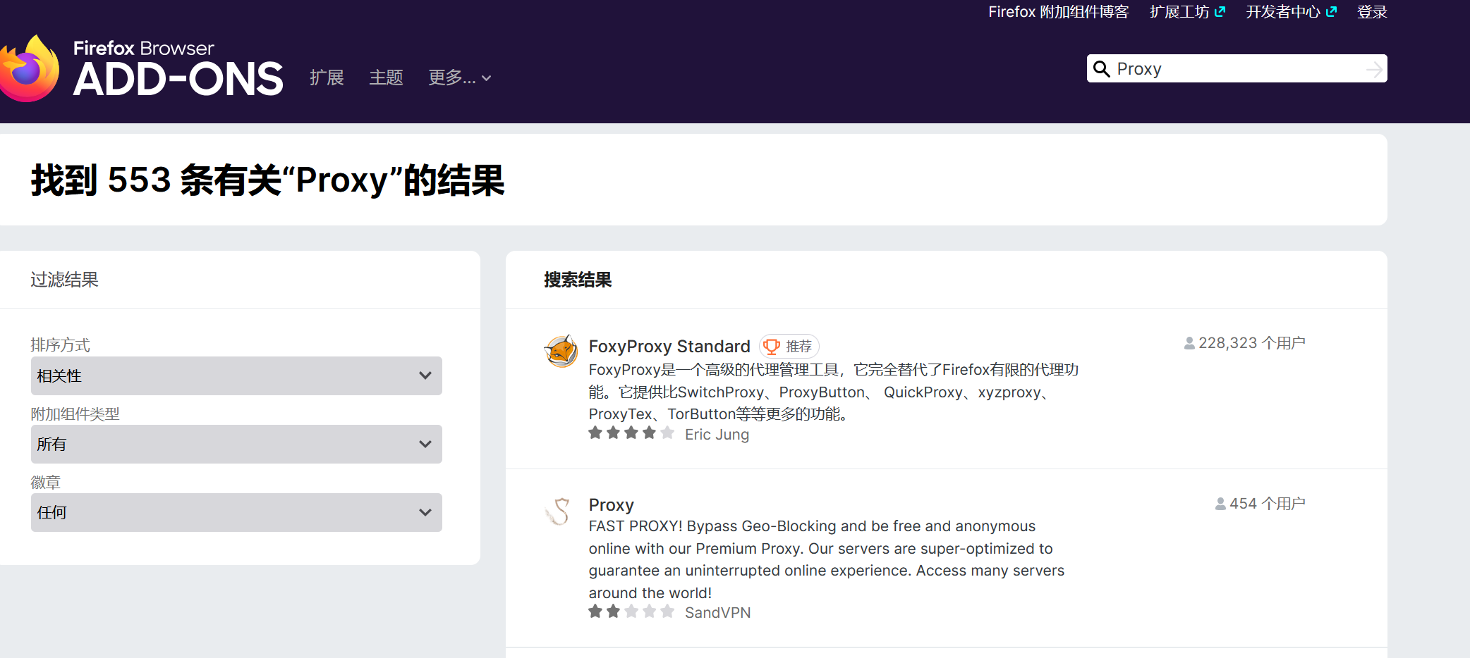
Task: Go to the 主题 section
Action: [387, 77]
